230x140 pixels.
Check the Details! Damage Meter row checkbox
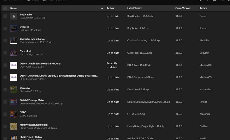click(x=5, y=102)
